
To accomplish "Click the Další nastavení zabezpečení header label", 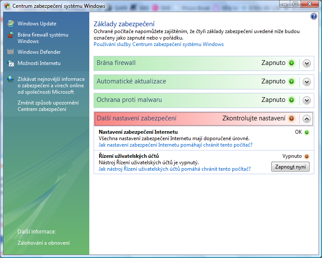I will (x=137, y=118).
